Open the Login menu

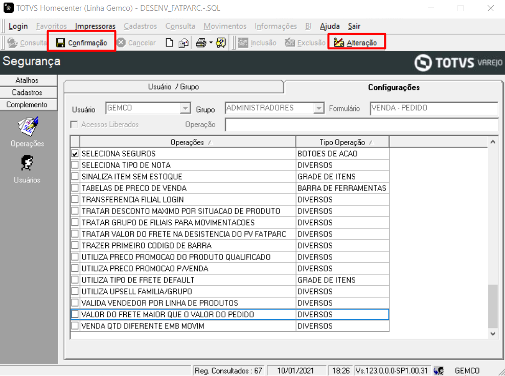(x=18, y=26)
